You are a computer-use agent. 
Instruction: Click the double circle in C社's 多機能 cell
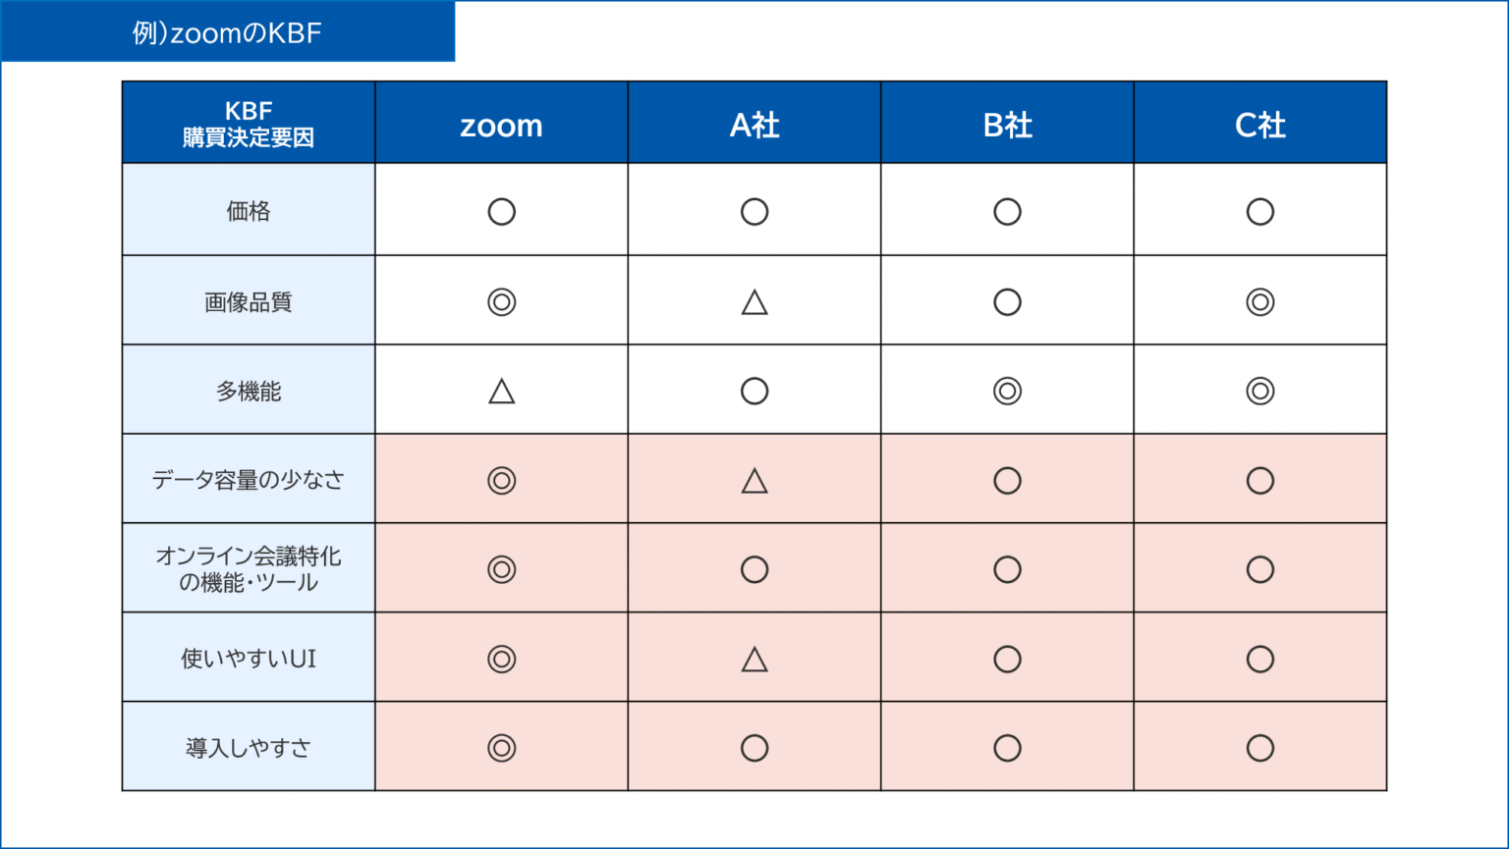(1260, 392)
